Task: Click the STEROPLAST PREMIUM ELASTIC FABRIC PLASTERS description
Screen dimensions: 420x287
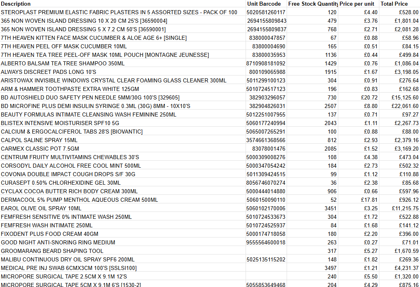Action: pyautogui.click(x=119, y=12)
